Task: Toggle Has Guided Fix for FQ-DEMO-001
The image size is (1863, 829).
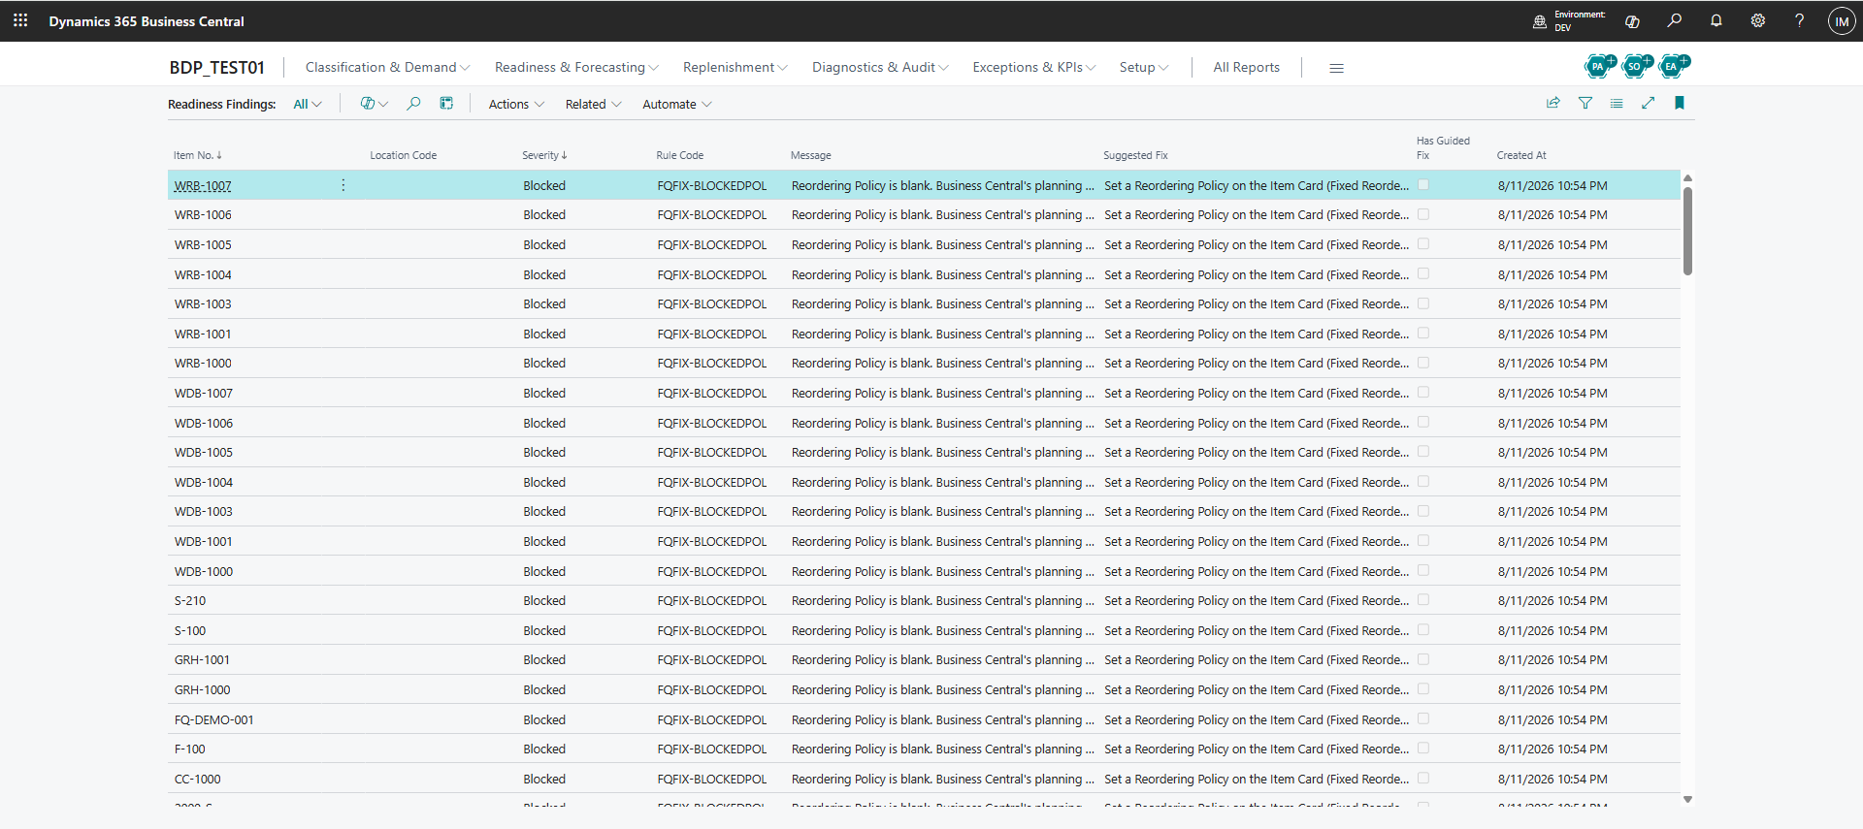Action: (1423, 718)
